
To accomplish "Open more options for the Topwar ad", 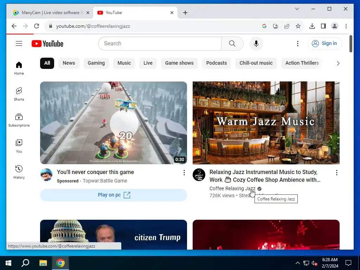I will pos(184,173).
